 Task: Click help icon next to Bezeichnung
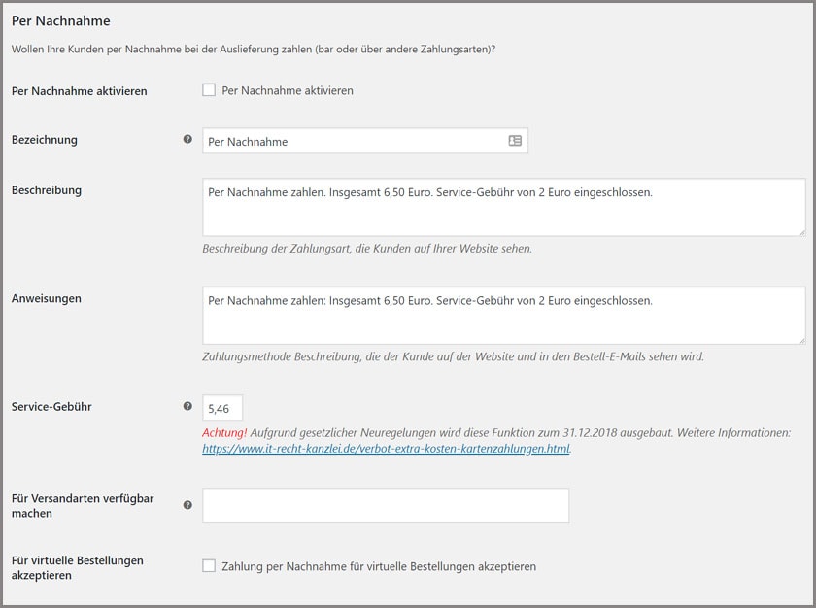(x=187, y=139)
